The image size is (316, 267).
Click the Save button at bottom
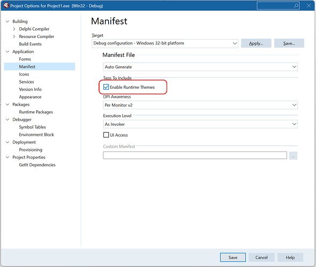click(233, 257)
